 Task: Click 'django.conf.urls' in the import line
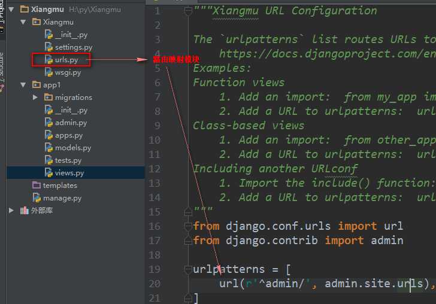(278, 226)
